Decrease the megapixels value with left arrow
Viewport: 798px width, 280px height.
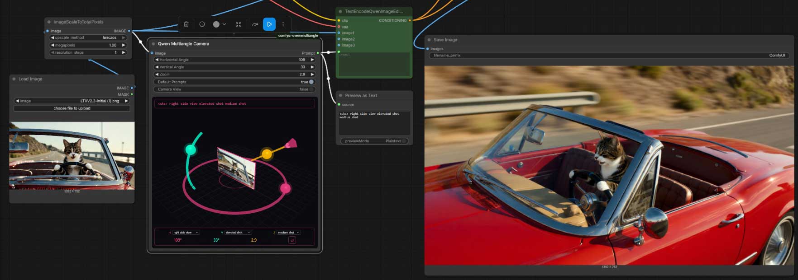click(x=53, y=45)
